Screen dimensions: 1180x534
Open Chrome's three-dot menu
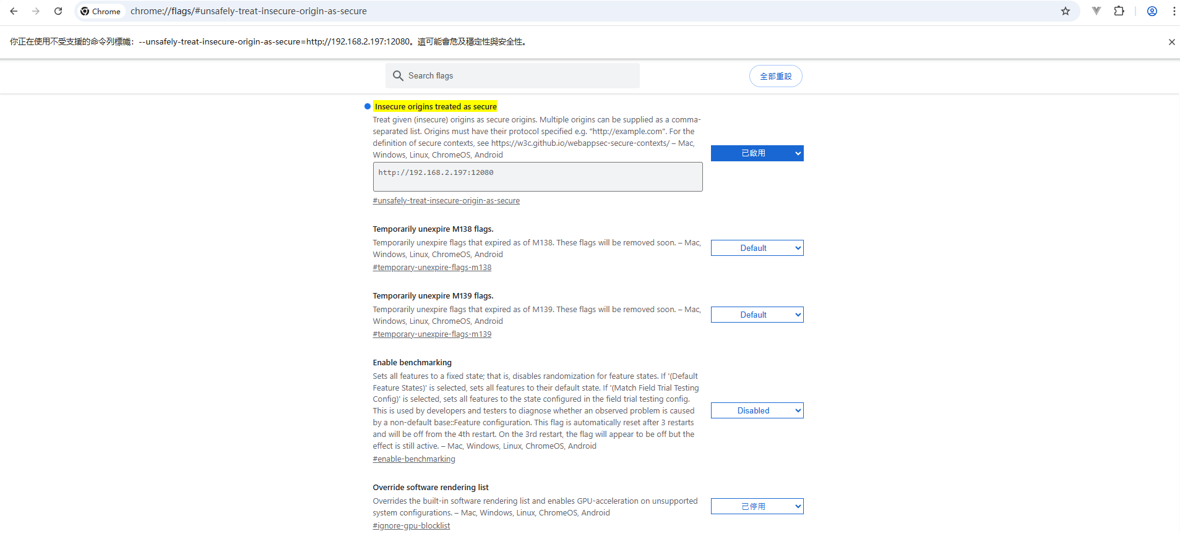[x=1174, y=11]
